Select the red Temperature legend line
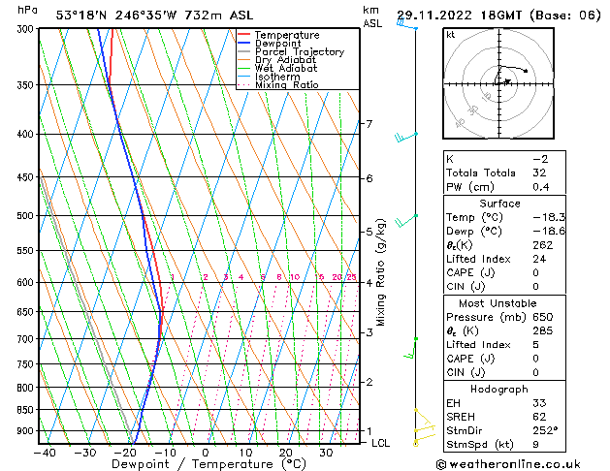610x471 pixels. 243,35
